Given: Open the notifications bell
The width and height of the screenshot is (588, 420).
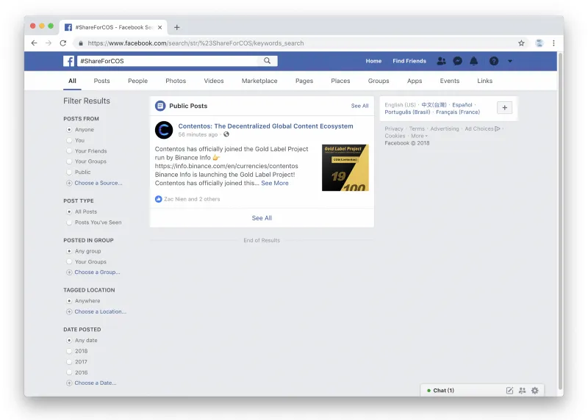Looking at the screenshot, I should [x=474, y=61].
